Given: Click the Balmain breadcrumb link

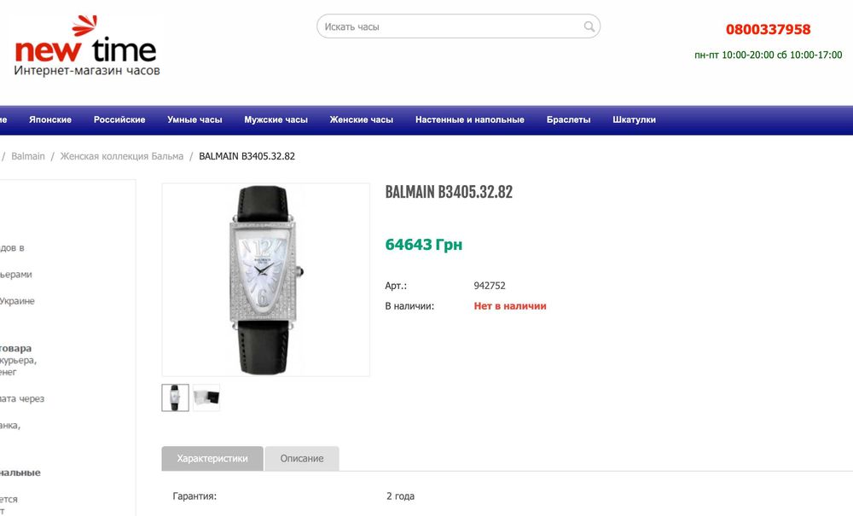Looking at the screenshot, I should 28,156.
